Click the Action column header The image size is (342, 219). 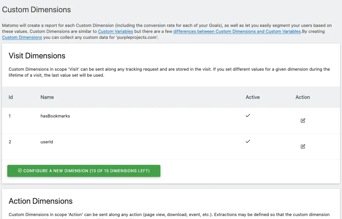(x=302, y=97)
